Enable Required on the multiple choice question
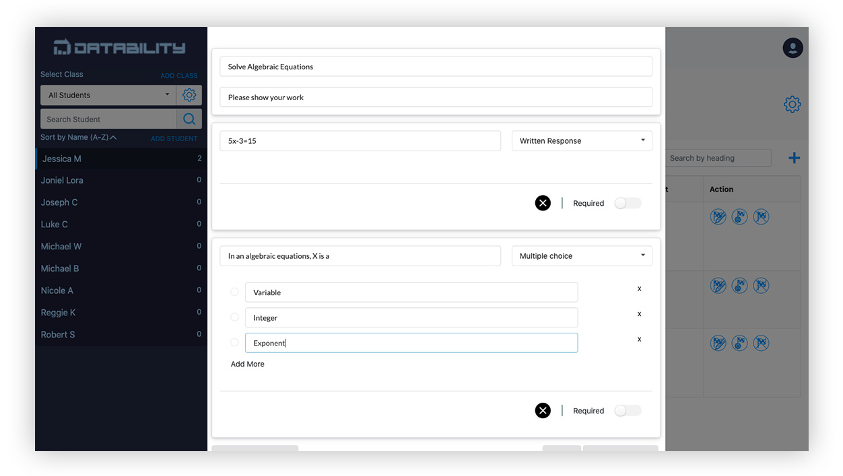The height and width of the screenshot is (476, 843). tap(628, 411)
